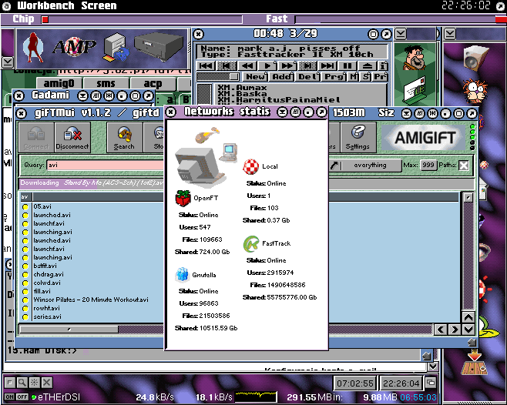Switch to the acp tab
507x405 pixels.
tap(153, 83)
